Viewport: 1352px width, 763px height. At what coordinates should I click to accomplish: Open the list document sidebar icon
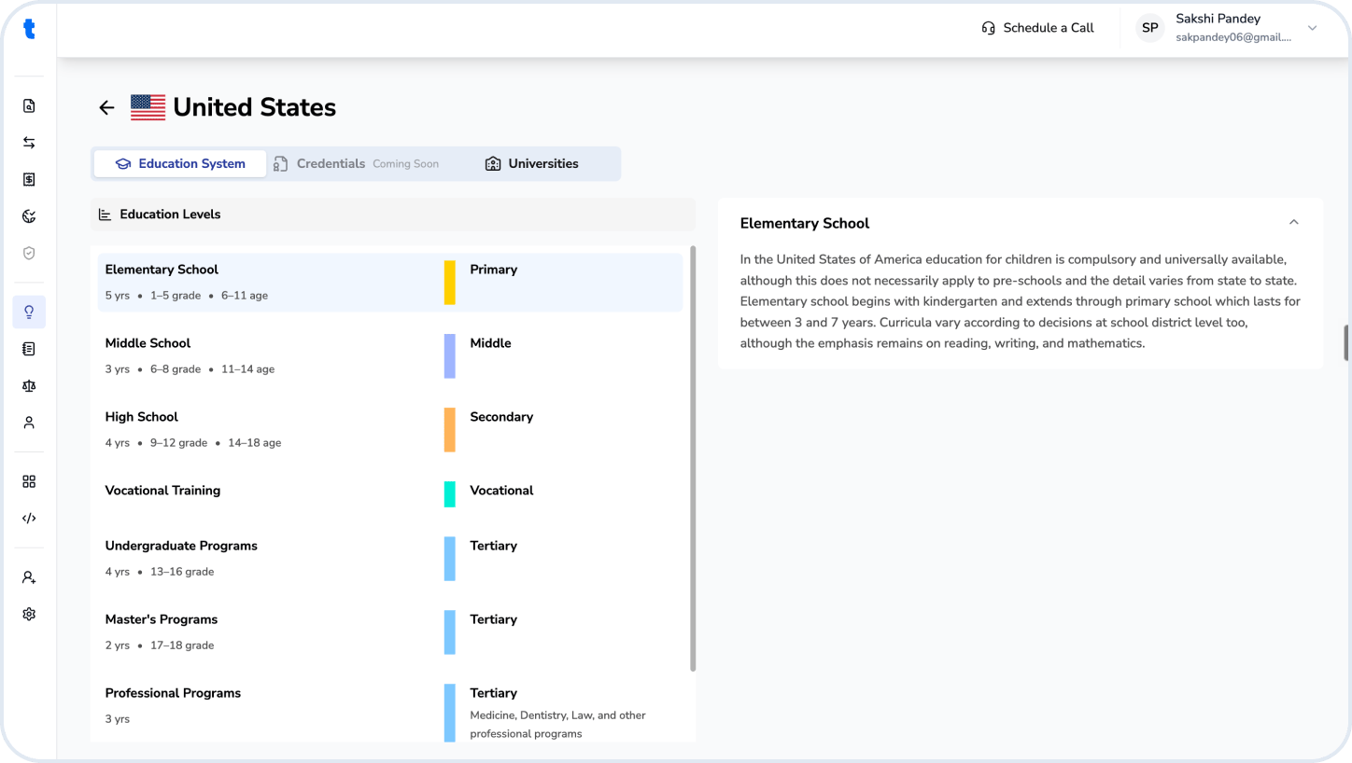point(29,349)
